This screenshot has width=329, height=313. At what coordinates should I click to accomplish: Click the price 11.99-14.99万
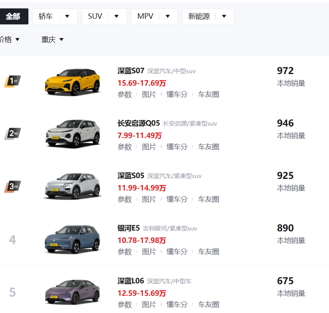coord(142,188)
